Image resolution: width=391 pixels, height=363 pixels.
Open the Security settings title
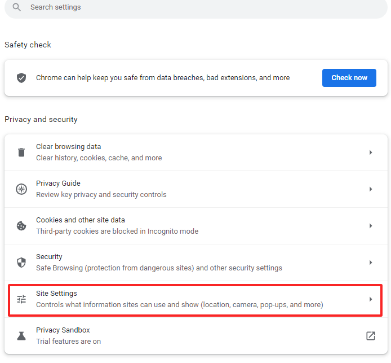pos(49,256)
